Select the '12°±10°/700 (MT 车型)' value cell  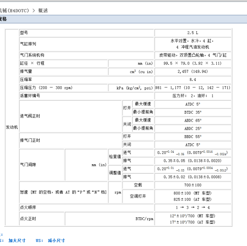tap(193, 219)
